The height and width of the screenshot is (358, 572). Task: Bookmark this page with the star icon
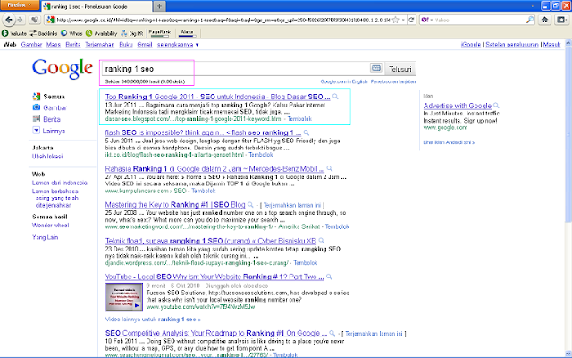(396, 20)
